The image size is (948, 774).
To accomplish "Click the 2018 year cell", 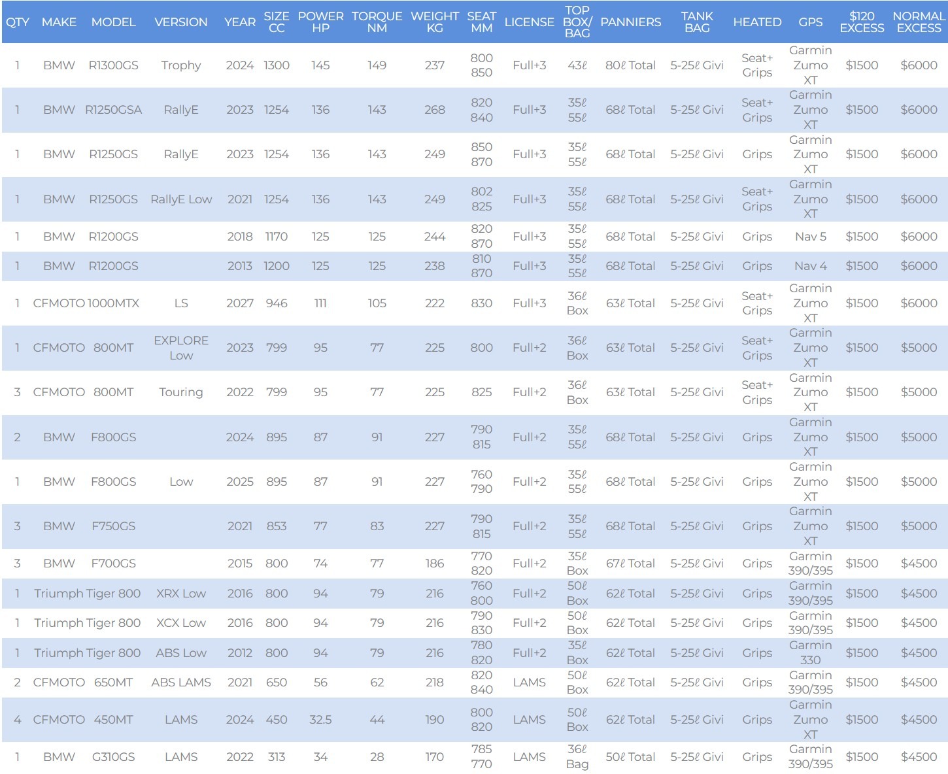I will pyautogui.click(x=240, y=237).
